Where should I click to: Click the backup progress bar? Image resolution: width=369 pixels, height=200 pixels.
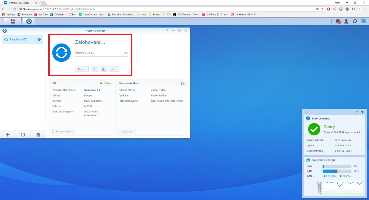coord(102,56)
